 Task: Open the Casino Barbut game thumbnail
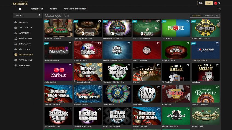(x=58, y=72)
